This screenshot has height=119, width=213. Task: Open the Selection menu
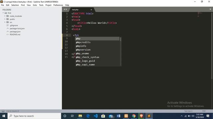click(x=15, y=5)
